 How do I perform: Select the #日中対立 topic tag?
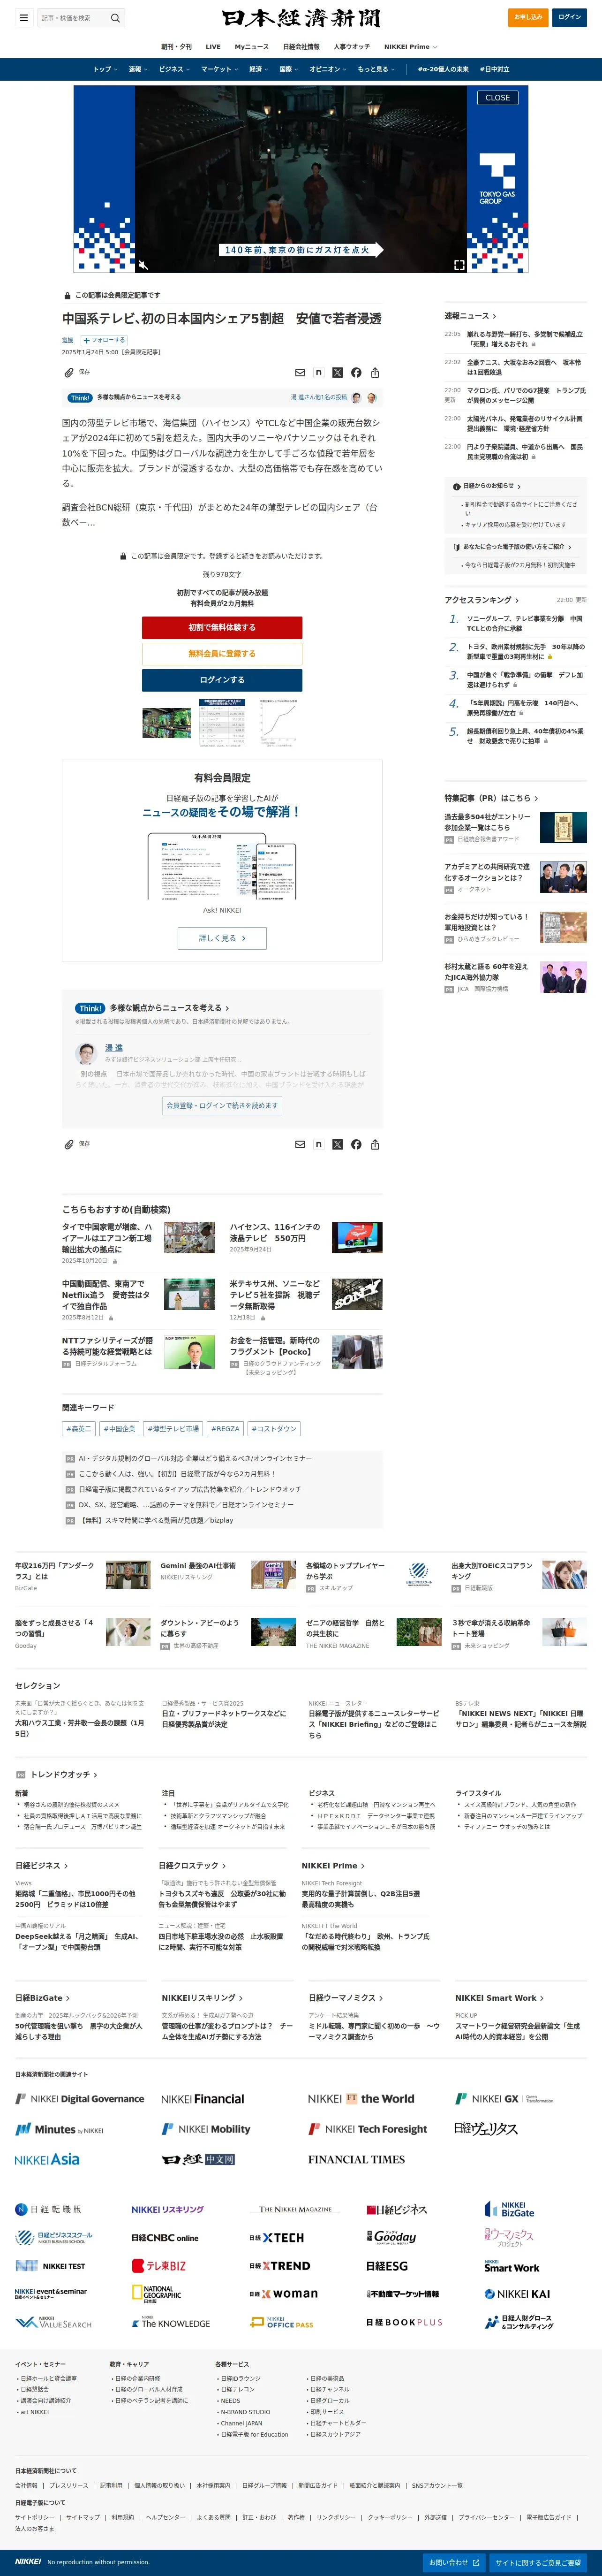[494, 69]
